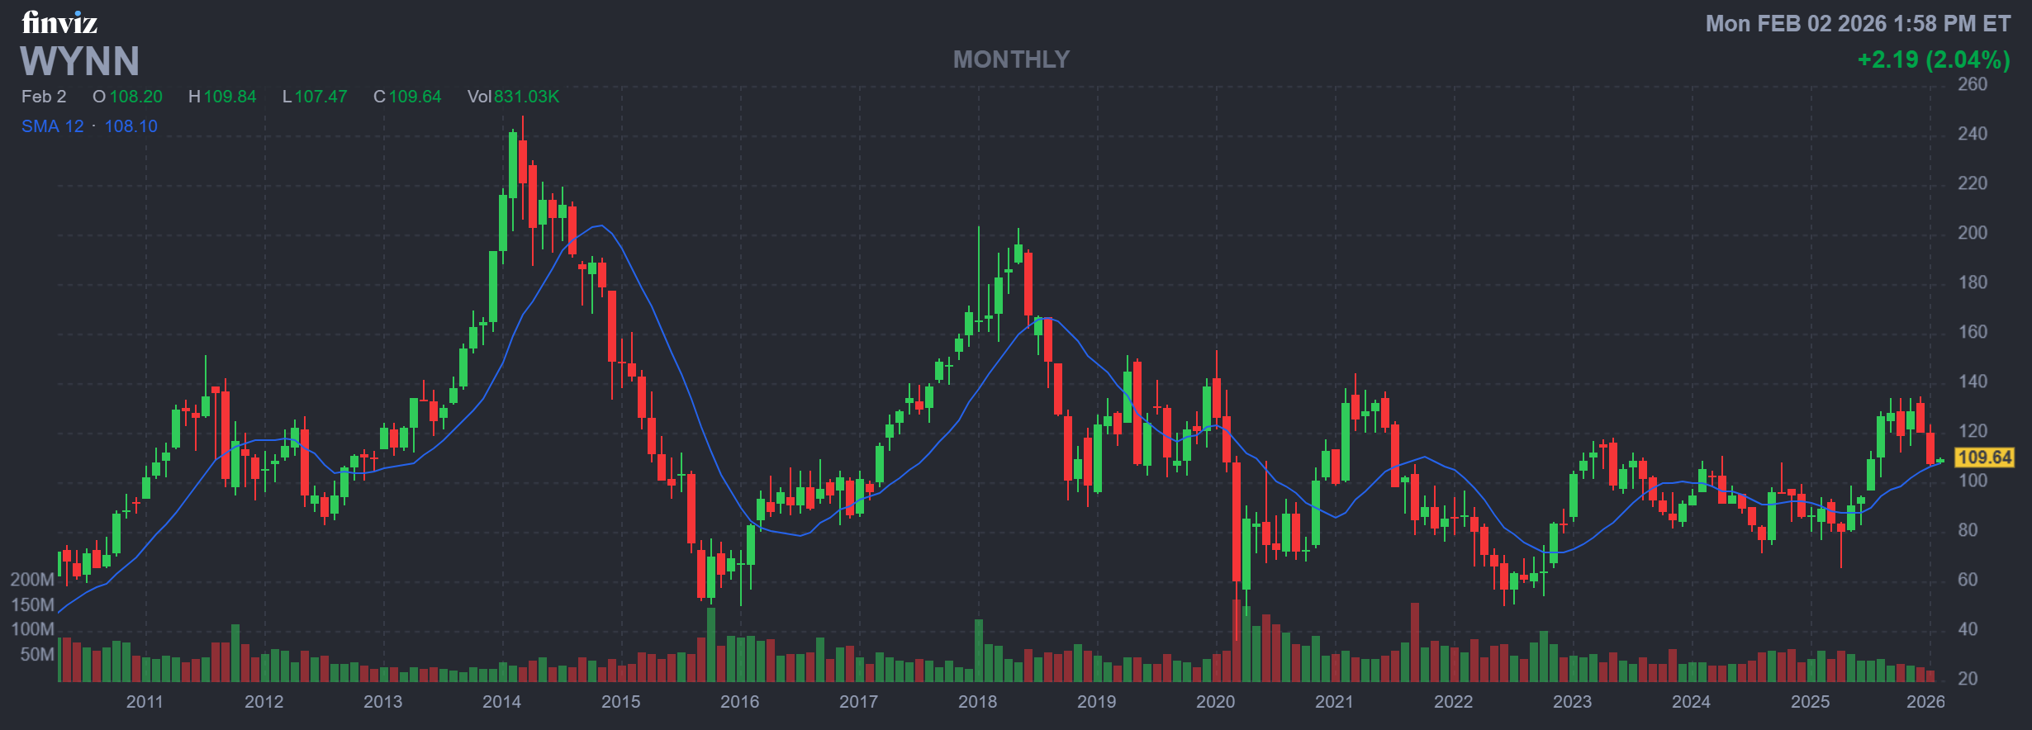Click the 2014 year label on time axis

click(501, 702)
